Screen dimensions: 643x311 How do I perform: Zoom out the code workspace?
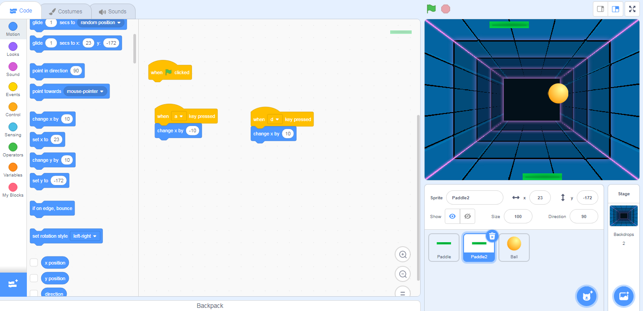pos(403,274)
